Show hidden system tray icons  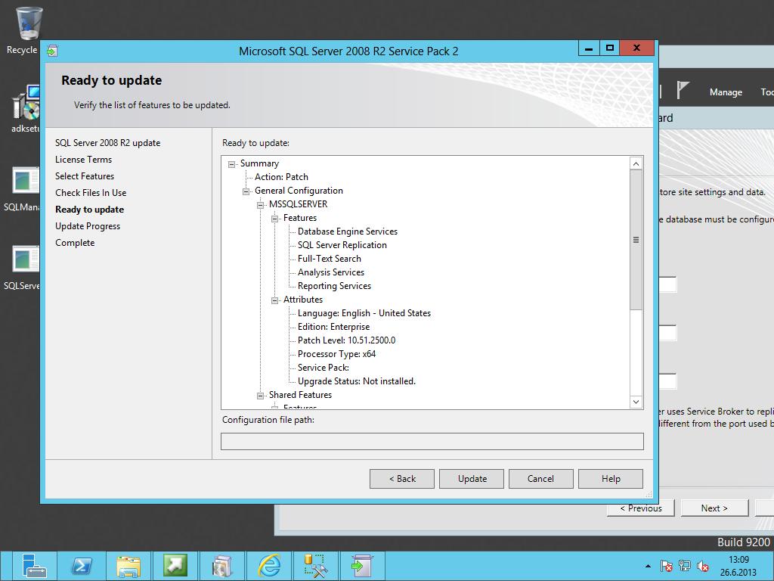(x=648, y=566)
